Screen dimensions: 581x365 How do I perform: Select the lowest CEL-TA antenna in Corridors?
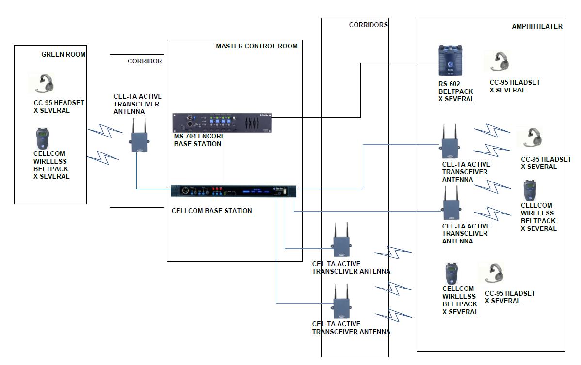tap(341, 301)
